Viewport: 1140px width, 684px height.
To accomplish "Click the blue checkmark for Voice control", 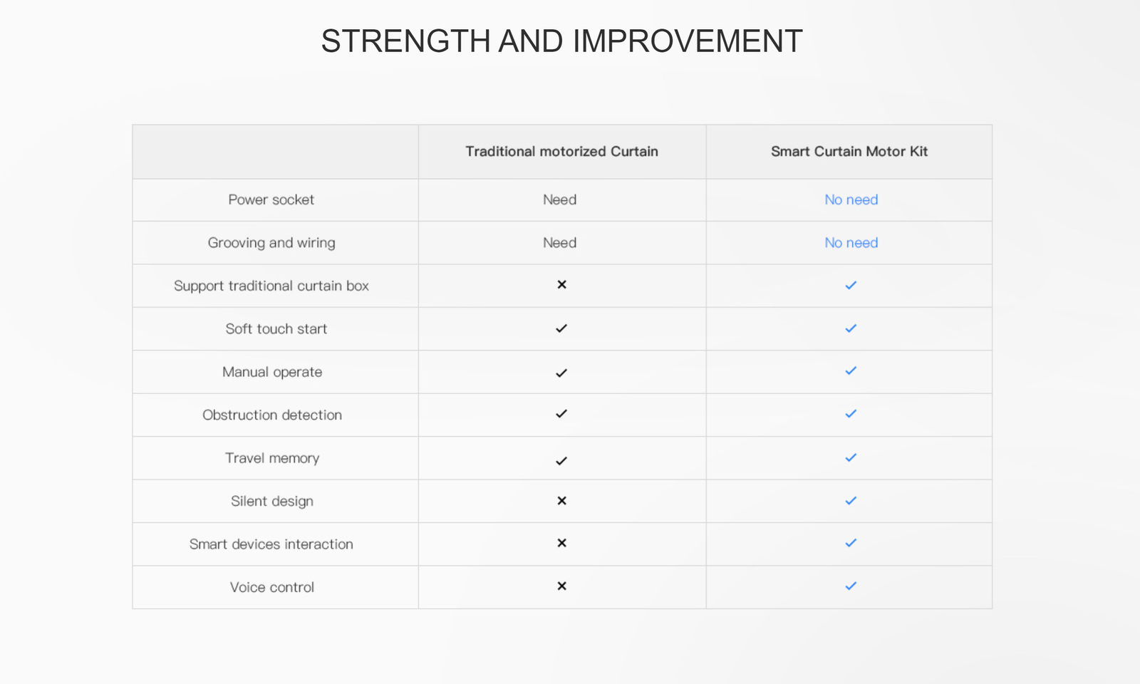I will pyautogui.click(x=851, y=586).
